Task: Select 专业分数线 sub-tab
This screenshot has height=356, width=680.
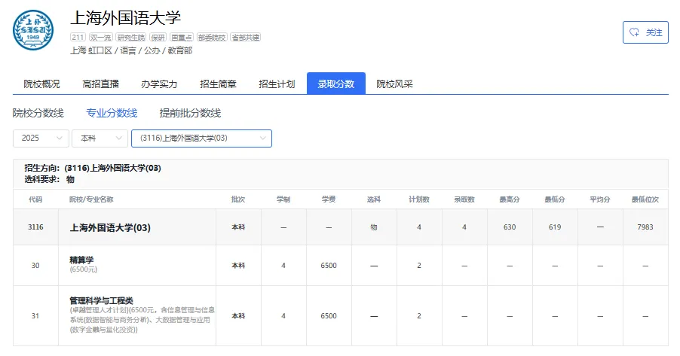Action: (x=112, y=113)
